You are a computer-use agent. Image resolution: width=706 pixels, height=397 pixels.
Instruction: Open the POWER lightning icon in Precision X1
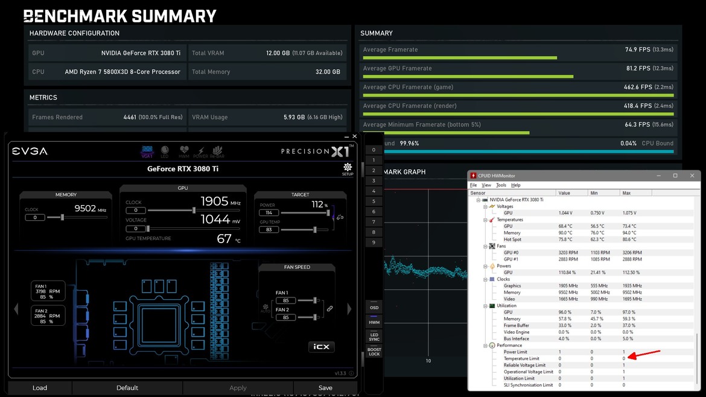click(201, 152)
